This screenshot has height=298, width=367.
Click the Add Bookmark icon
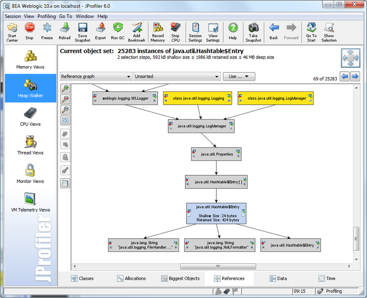click(x=137, y=32)
